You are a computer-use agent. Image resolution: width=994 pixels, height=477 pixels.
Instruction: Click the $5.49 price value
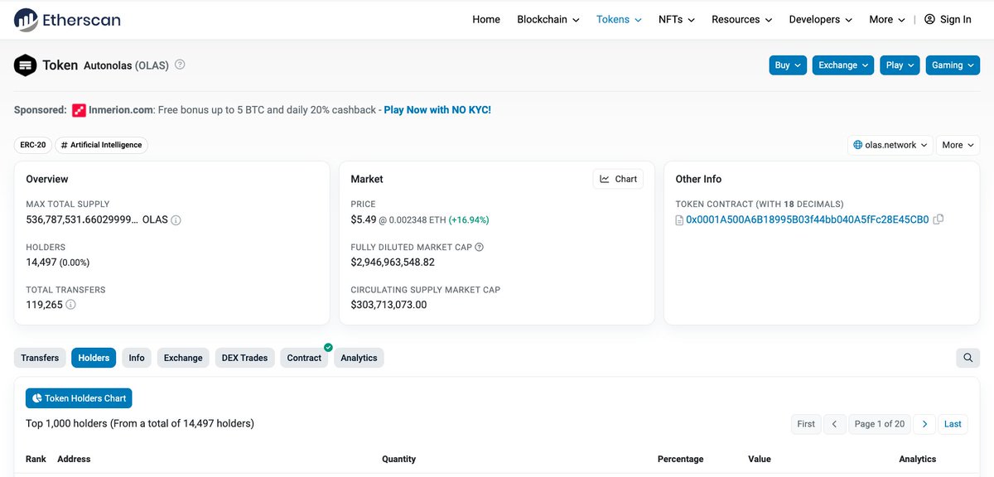(x=364, y=219)
